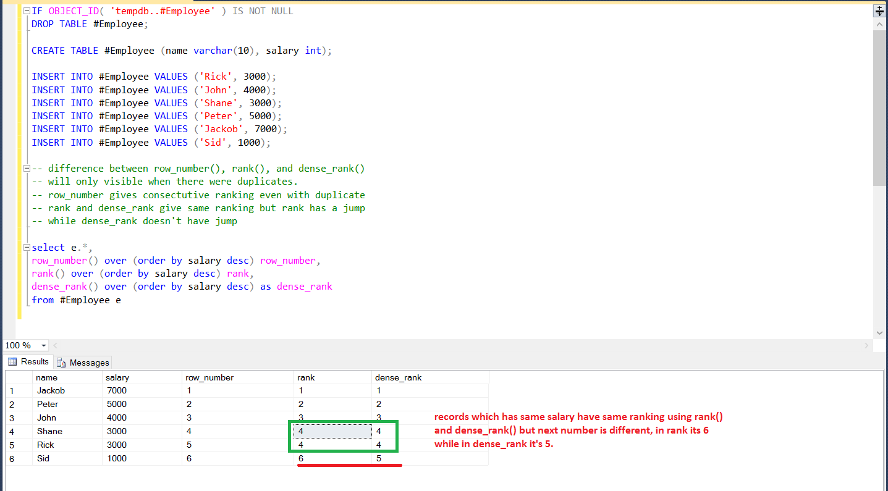Screen dimensions: 888x491
Task: Click the row_number column header
Action: pos(238,377)
